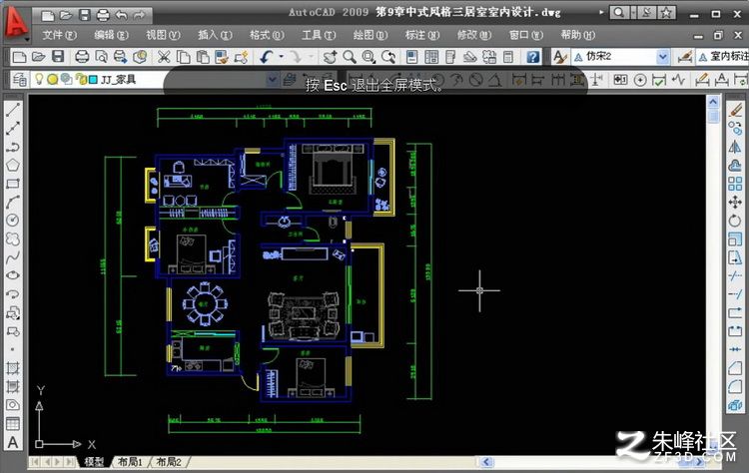Open the 仿宋2 text style dropdown
Image resolution: width=749 pixels, height=473 pixels.
tap(662, 57)
